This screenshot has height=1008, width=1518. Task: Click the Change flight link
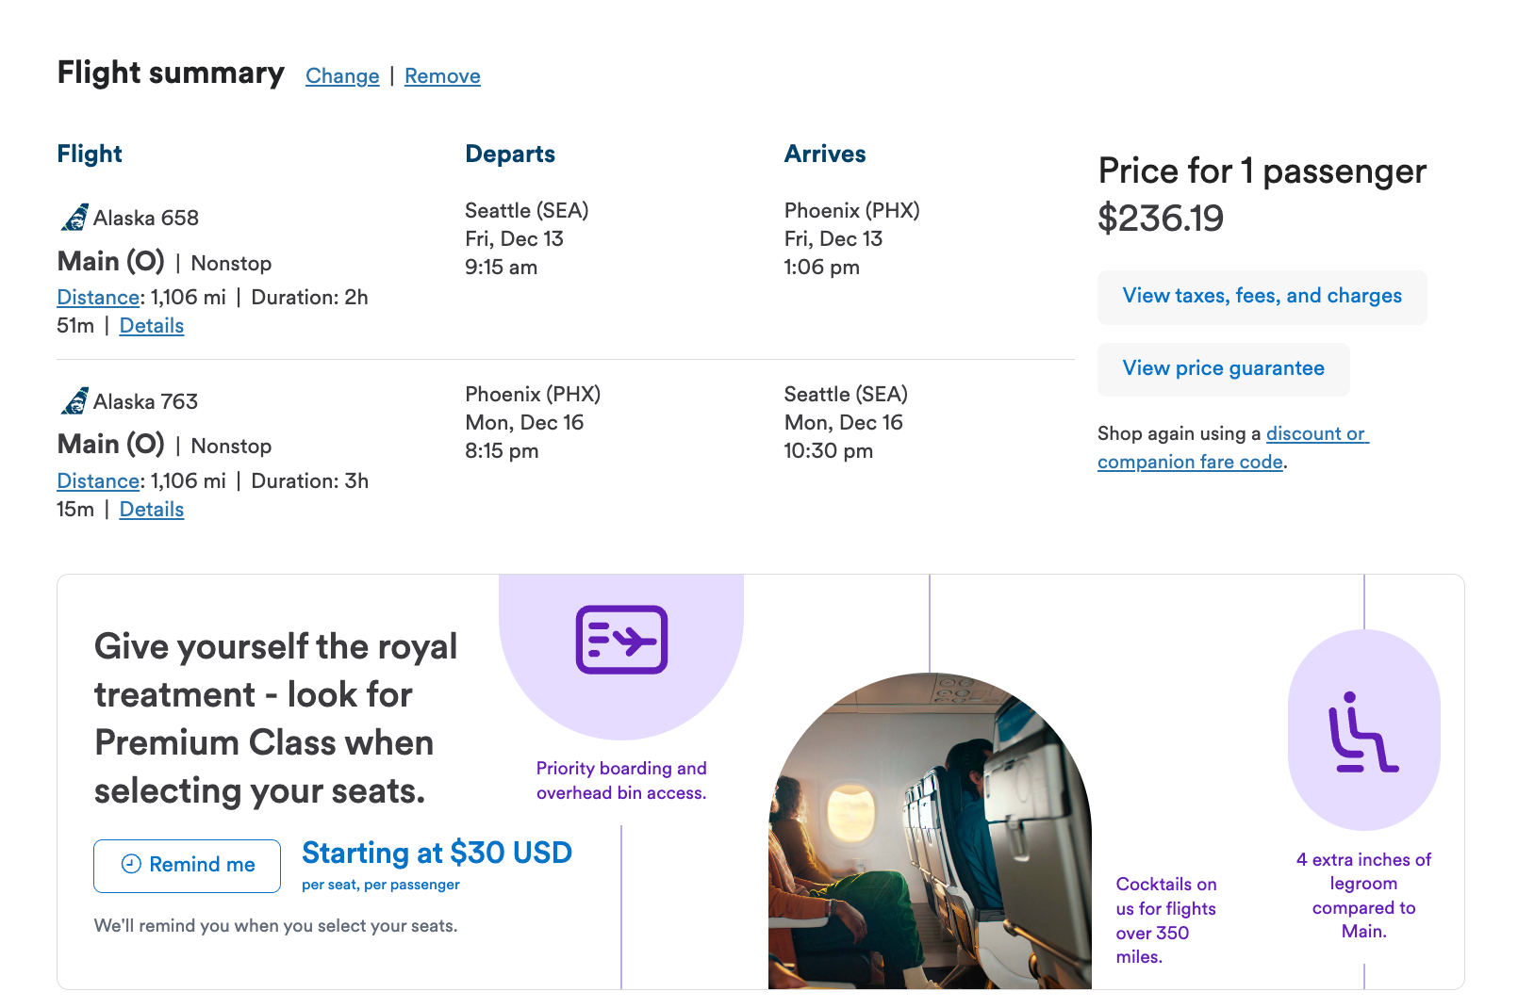[342, 76]
